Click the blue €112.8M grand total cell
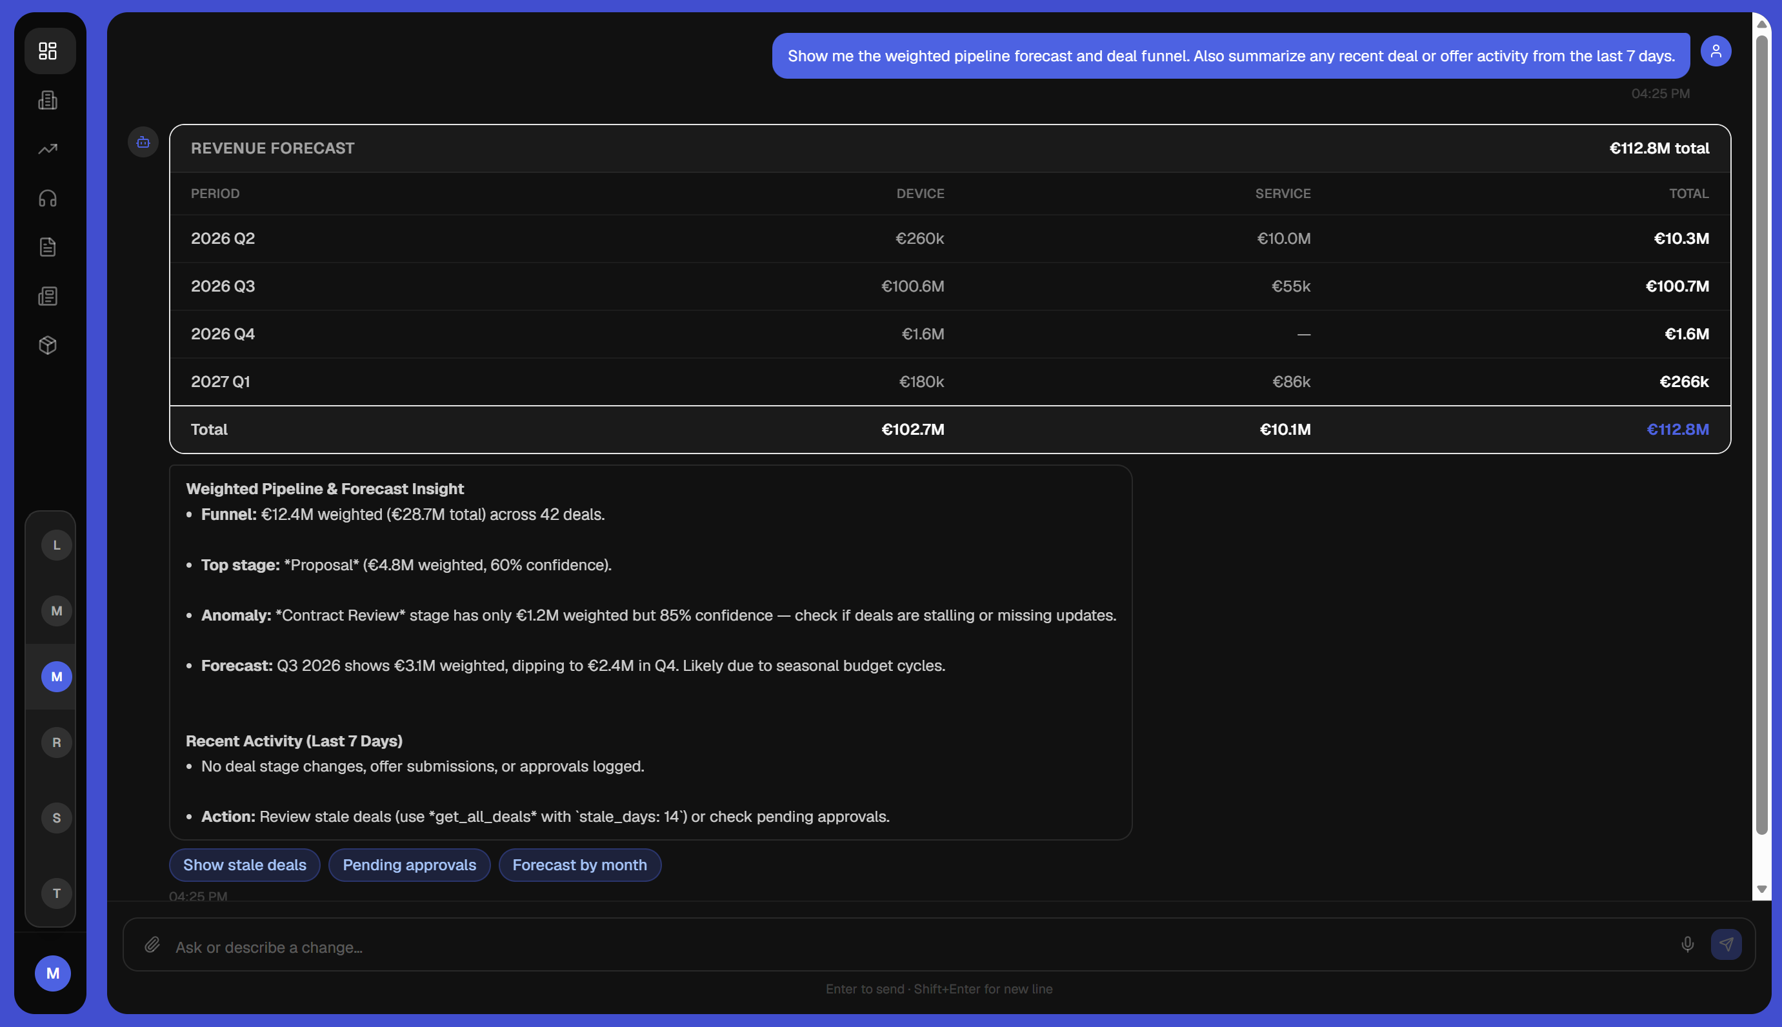The width and height of the screenshot is (1782, 1027). tap(1677, 430)
